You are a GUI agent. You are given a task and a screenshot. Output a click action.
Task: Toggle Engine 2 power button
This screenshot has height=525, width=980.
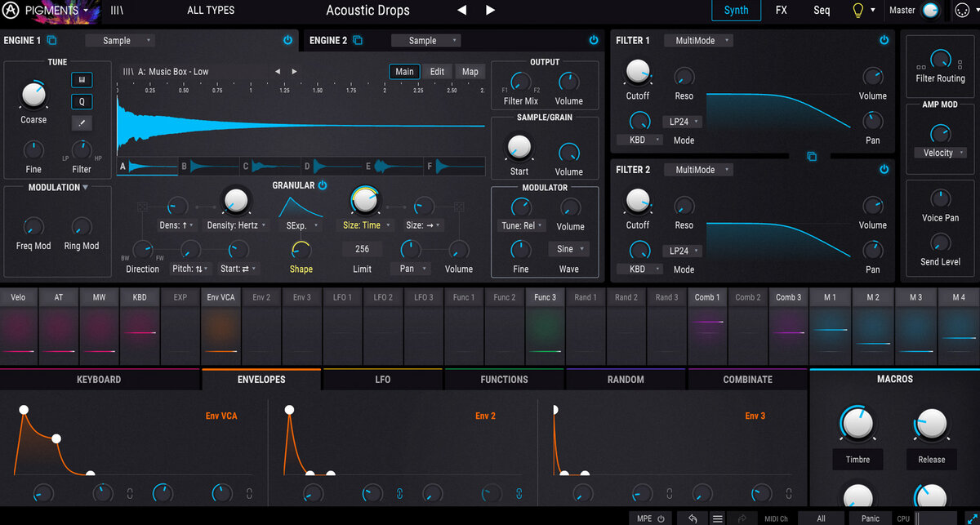click(594, 40)
